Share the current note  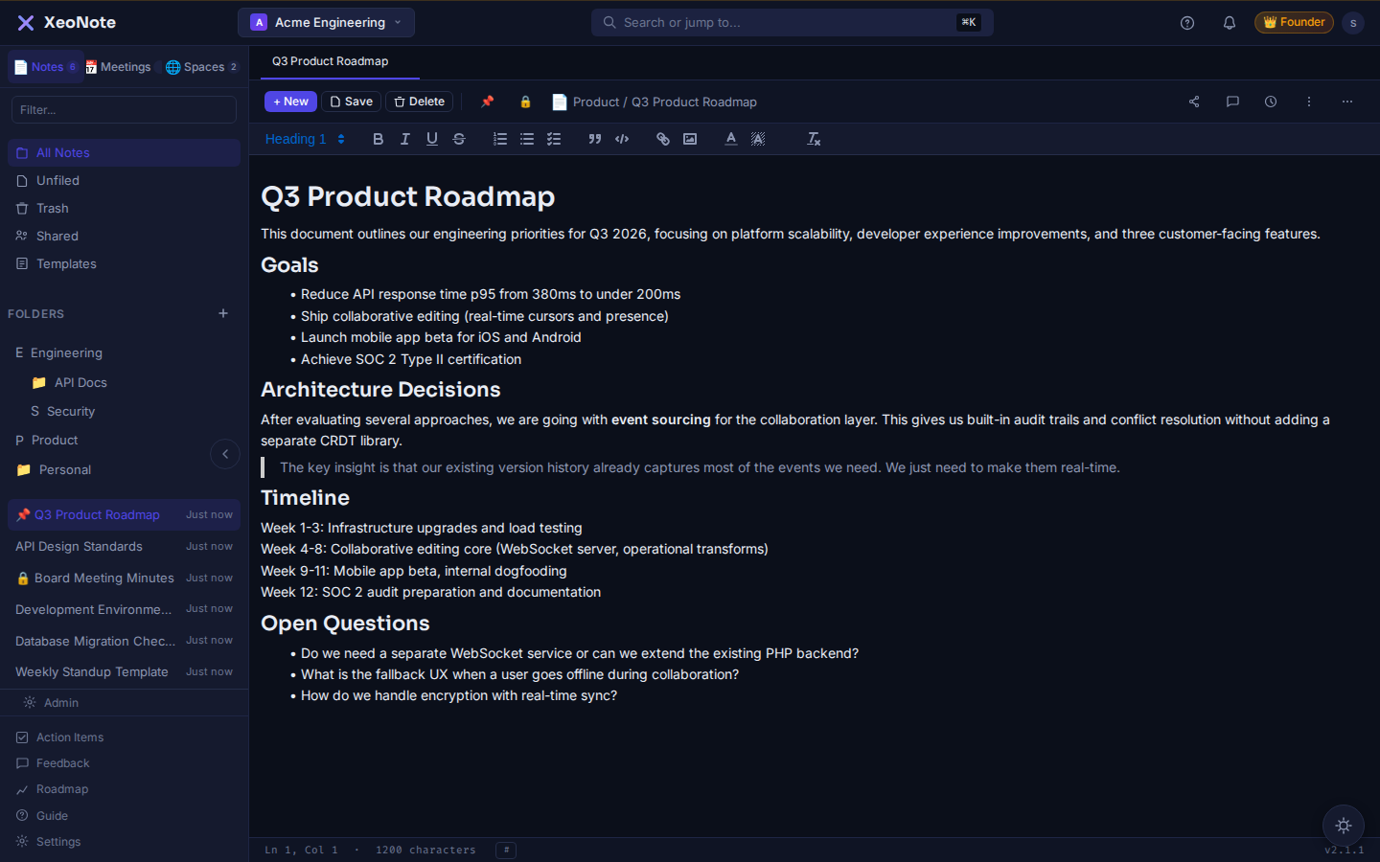(x=1194, y=102)
